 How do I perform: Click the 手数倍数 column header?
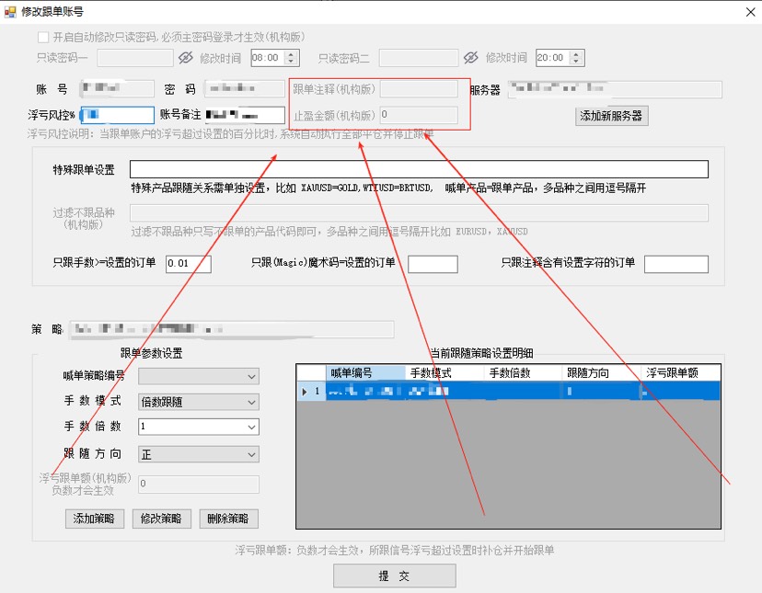523,373
